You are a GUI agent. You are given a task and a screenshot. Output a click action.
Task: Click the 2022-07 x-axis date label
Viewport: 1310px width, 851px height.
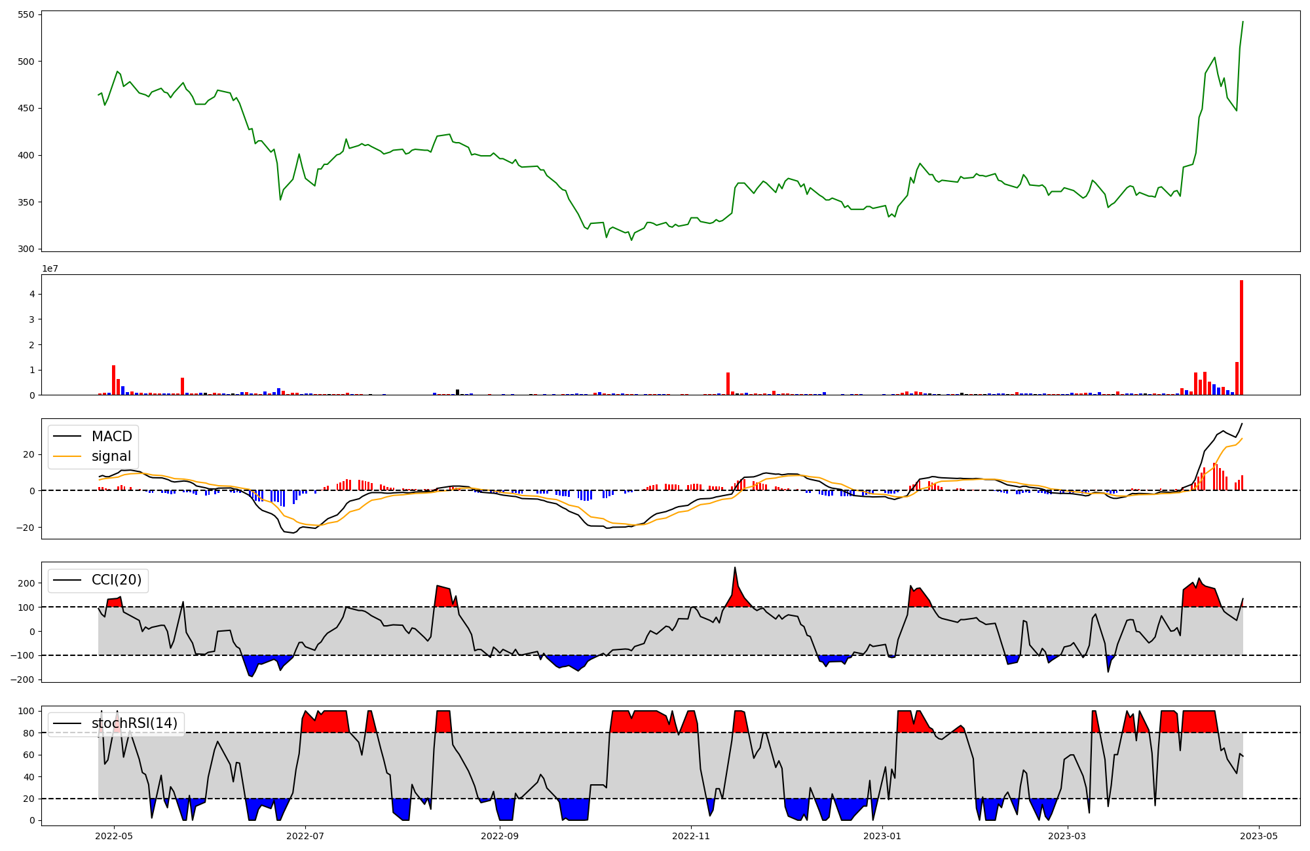pyautogui.click(x=305, y=836)
